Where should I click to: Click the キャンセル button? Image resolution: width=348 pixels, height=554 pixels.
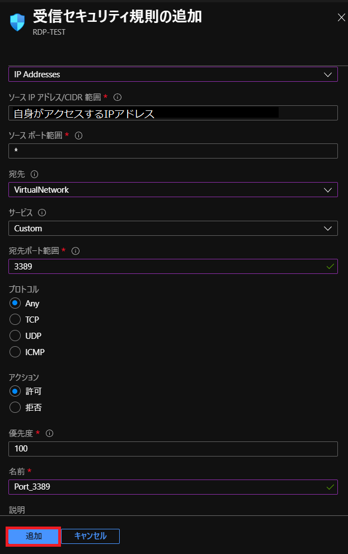click(x=90, y=536)
